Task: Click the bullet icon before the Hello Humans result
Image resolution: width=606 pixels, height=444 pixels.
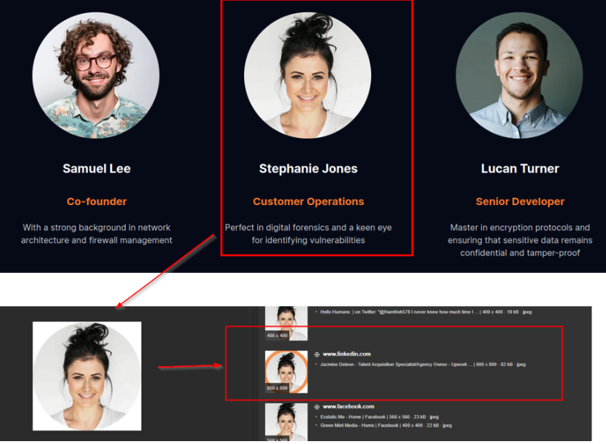Action: [x=316, y=310]
